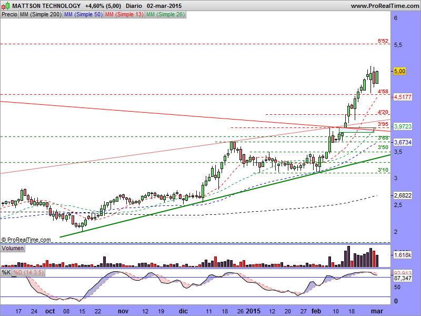Click the 3'50 support level label

(383, 147)
